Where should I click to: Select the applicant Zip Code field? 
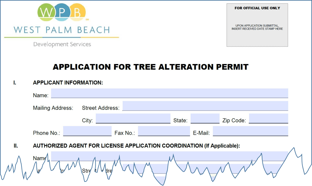tap(268, 119)
